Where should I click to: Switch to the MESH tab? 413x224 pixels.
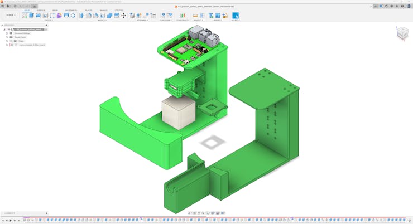pos(55,11)
